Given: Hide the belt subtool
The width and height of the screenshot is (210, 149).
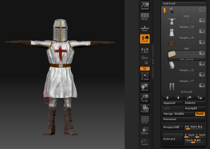Looking at the screenshot, I should click(x=202, y=42).
